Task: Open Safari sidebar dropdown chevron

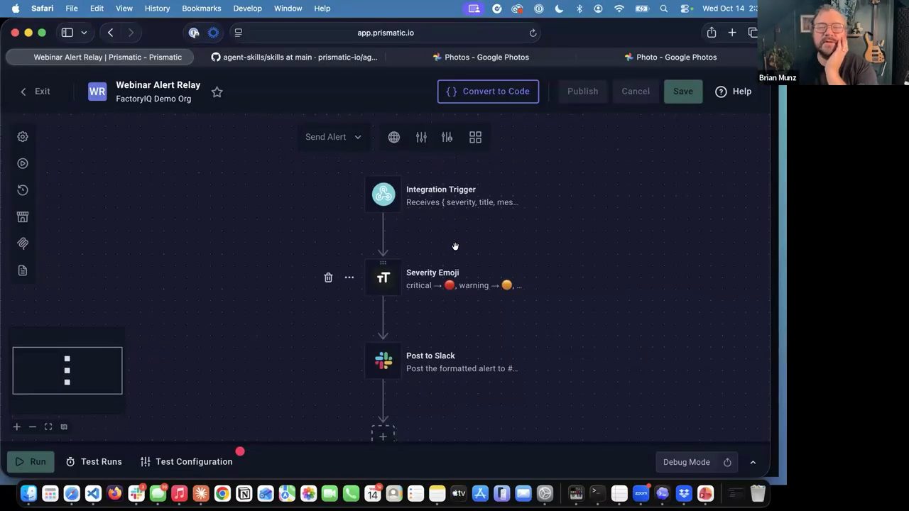Action: [84, 33]
